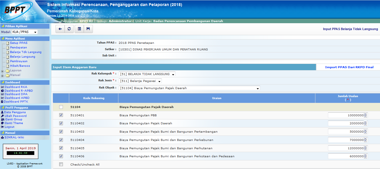Toggle the Check/Uncheck All checkbox
This screenshot has height=169, width=380.
pyautogui.click(x=61, y=164)
